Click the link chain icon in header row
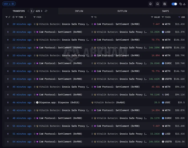Viewport: 188px width, 148px height. (9, 17)
